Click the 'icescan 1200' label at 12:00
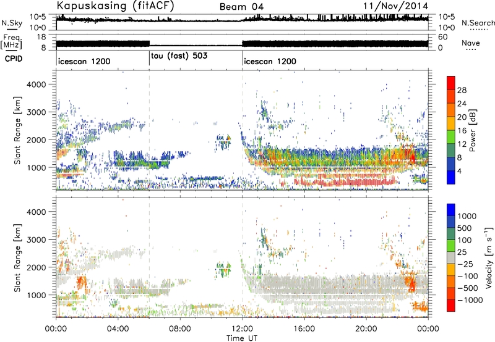This screenshot has width=495, height=342. pyautogui.click(x=270, y=61)
